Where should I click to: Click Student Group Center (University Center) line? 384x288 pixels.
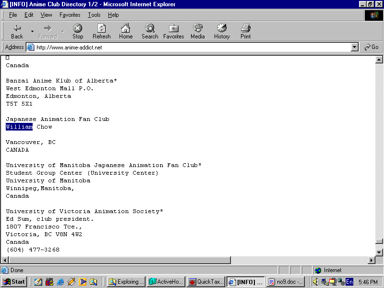[x=82, y=173]
